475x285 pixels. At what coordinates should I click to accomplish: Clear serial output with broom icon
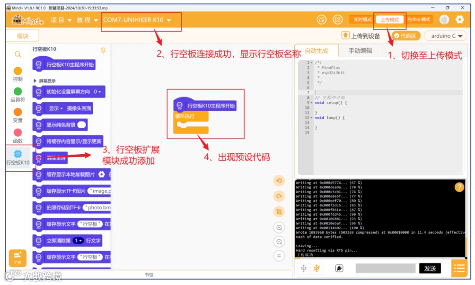[339, 268]
